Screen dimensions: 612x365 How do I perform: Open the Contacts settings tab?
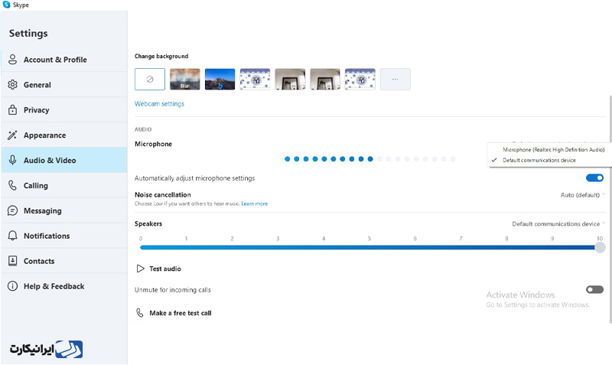(x=38, y=261)
